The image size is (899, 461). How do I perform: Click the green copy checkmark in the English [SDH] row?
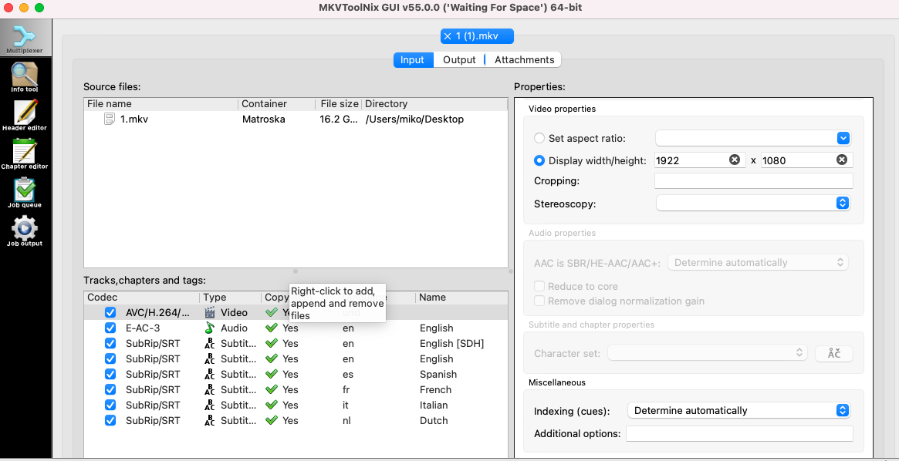tap(272, 344)
